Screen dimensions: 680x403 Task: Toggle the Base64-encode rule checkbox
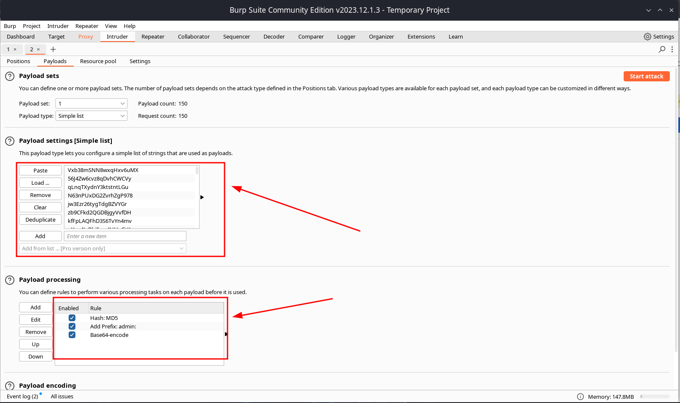72,335
